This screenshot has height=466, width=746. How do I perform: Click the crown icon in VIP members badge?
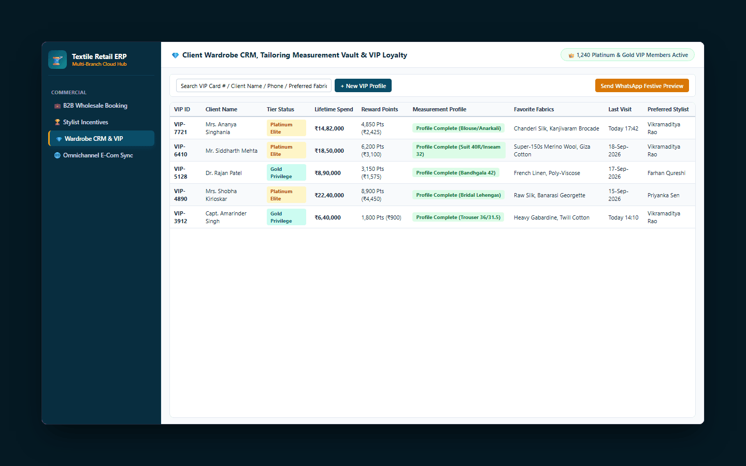pos(571,55)
